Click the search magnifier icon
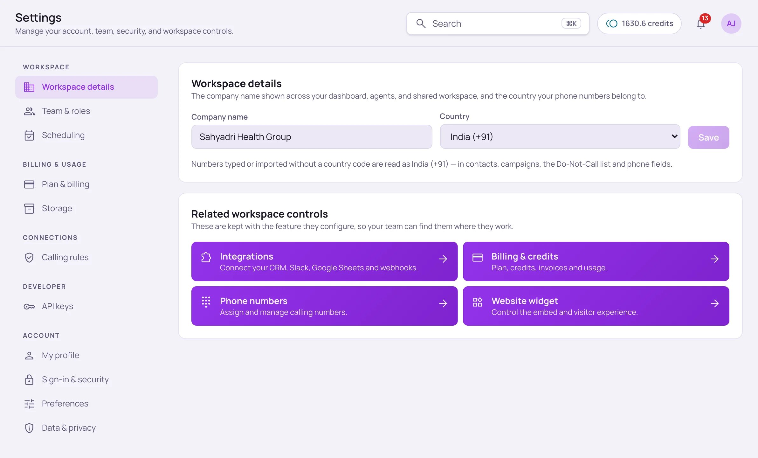758x458 pixels. [x=421, y=24]
